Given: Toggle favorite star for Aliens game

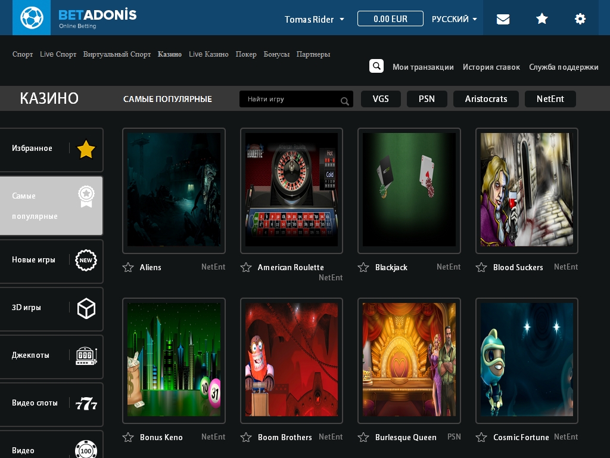Looking at the screenshot, I should coord(128,267).
